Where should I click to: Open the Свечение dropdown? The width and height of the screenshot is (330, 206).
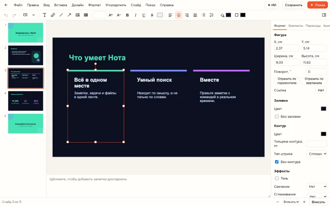tap(317, 187)
